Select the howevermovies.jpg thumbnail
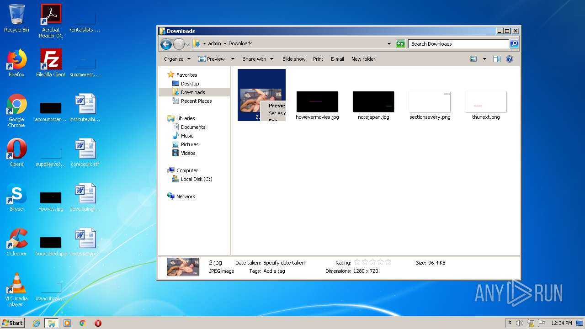 pos(317,101)
